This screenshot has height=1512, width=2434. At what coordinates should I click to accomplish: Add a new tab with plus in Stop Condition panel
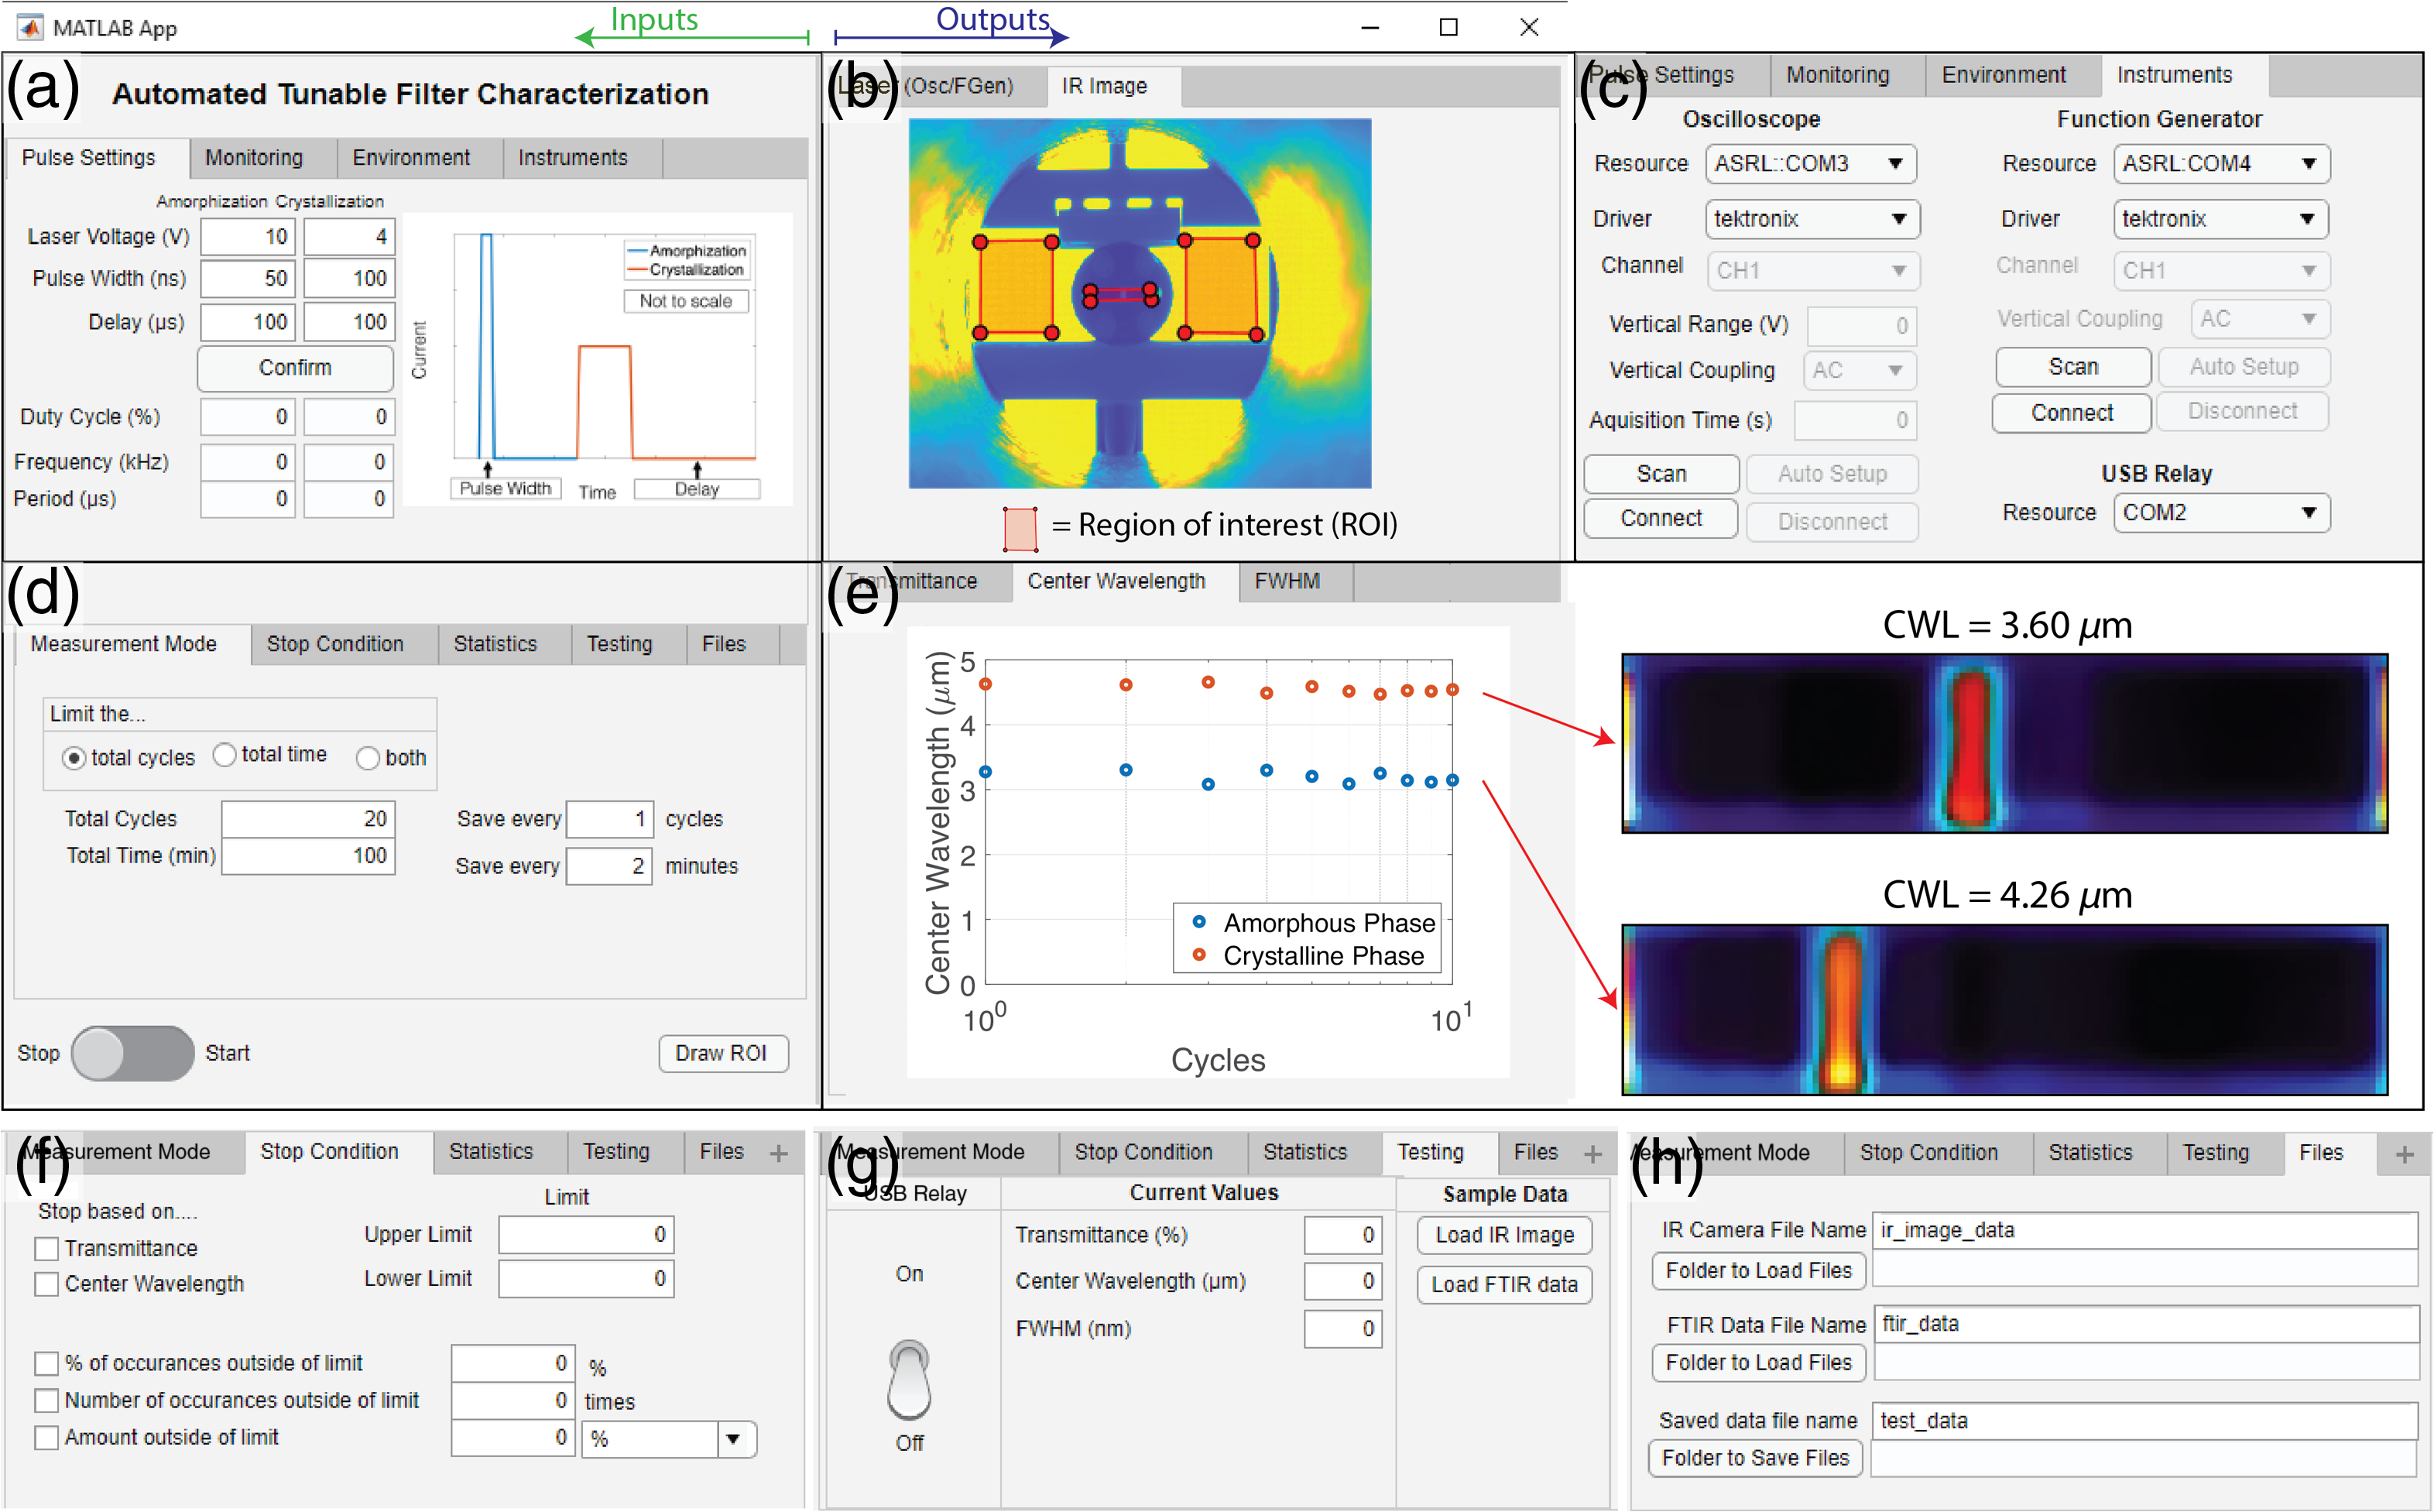[x=779, y=1153]
